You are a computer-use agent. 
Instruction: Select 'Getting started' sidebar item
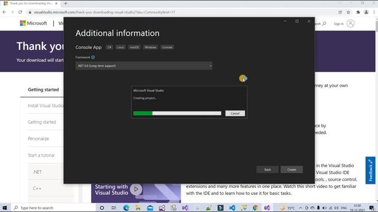[42, 122]
